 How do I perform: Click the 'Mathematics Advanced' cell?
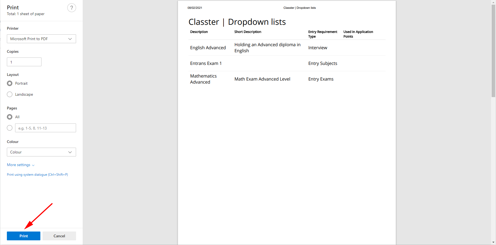203,79
